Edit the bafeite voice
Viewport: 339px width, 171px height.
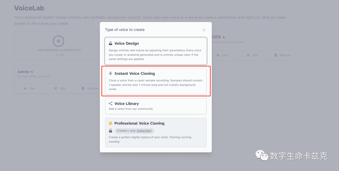point(59,88)
